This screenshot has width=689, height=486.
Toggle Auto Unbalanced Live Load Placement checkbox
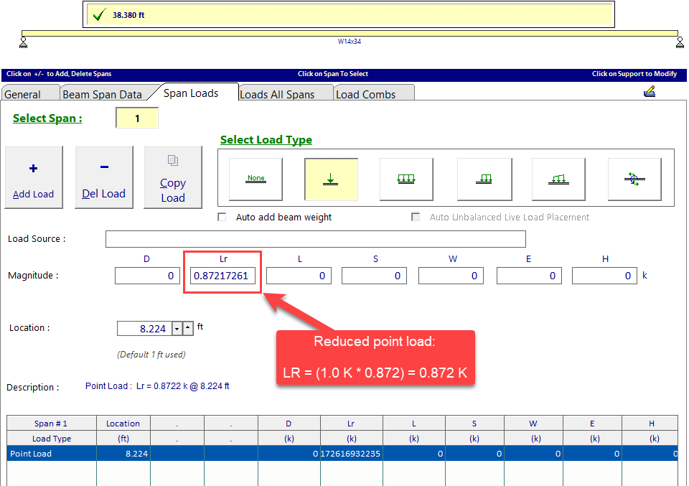click(416, 217)
